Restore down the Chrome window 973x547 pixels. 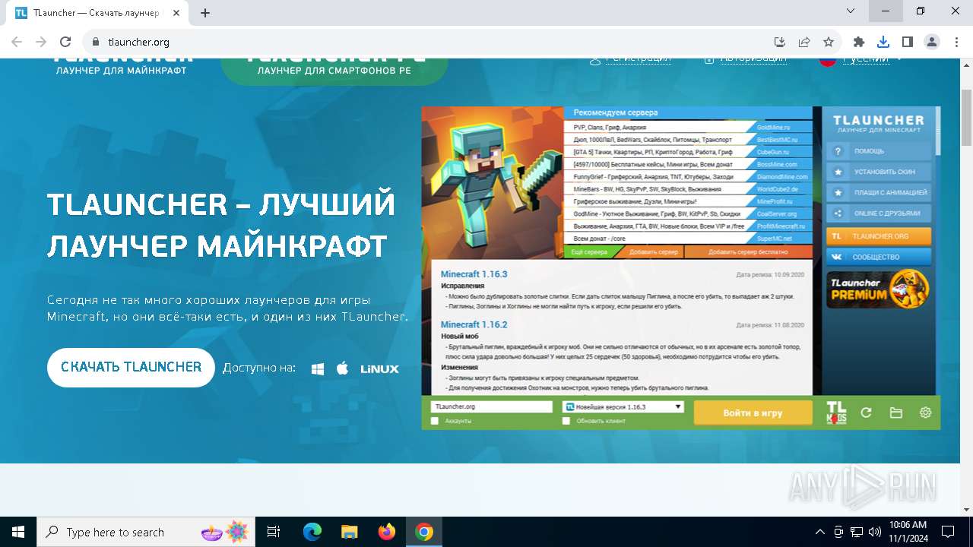point(921,11)
